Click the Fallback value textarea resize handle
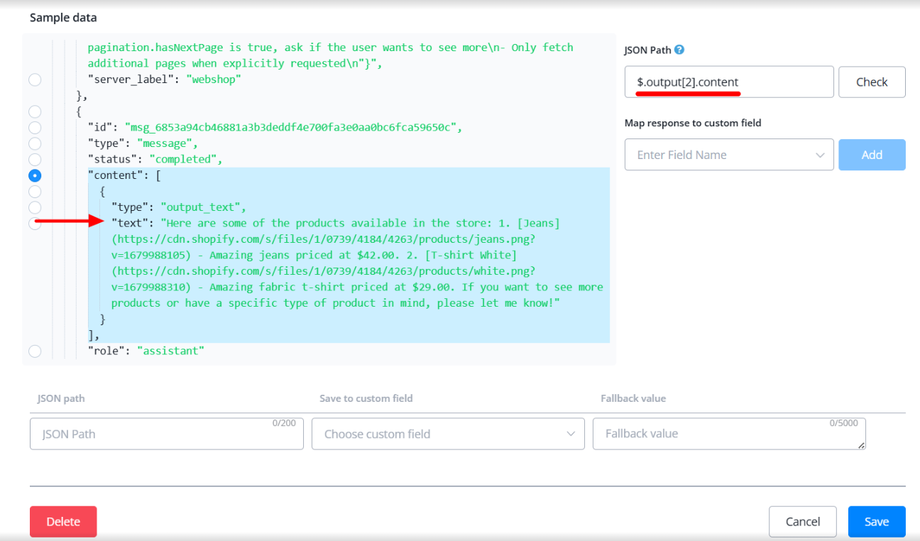The height and width of the screenshot is (541, 920). pos(862,446)
